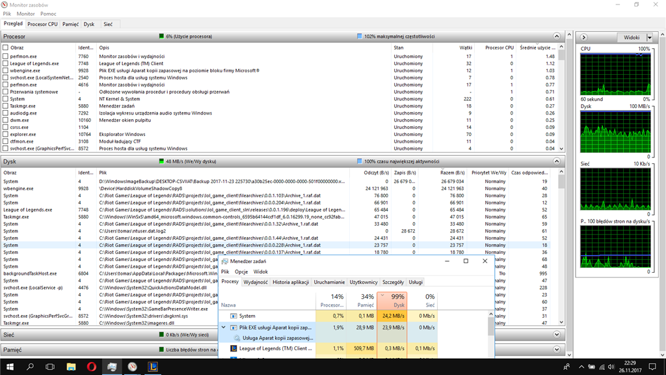Open the volume speaker tray icon

coord(611,367)
